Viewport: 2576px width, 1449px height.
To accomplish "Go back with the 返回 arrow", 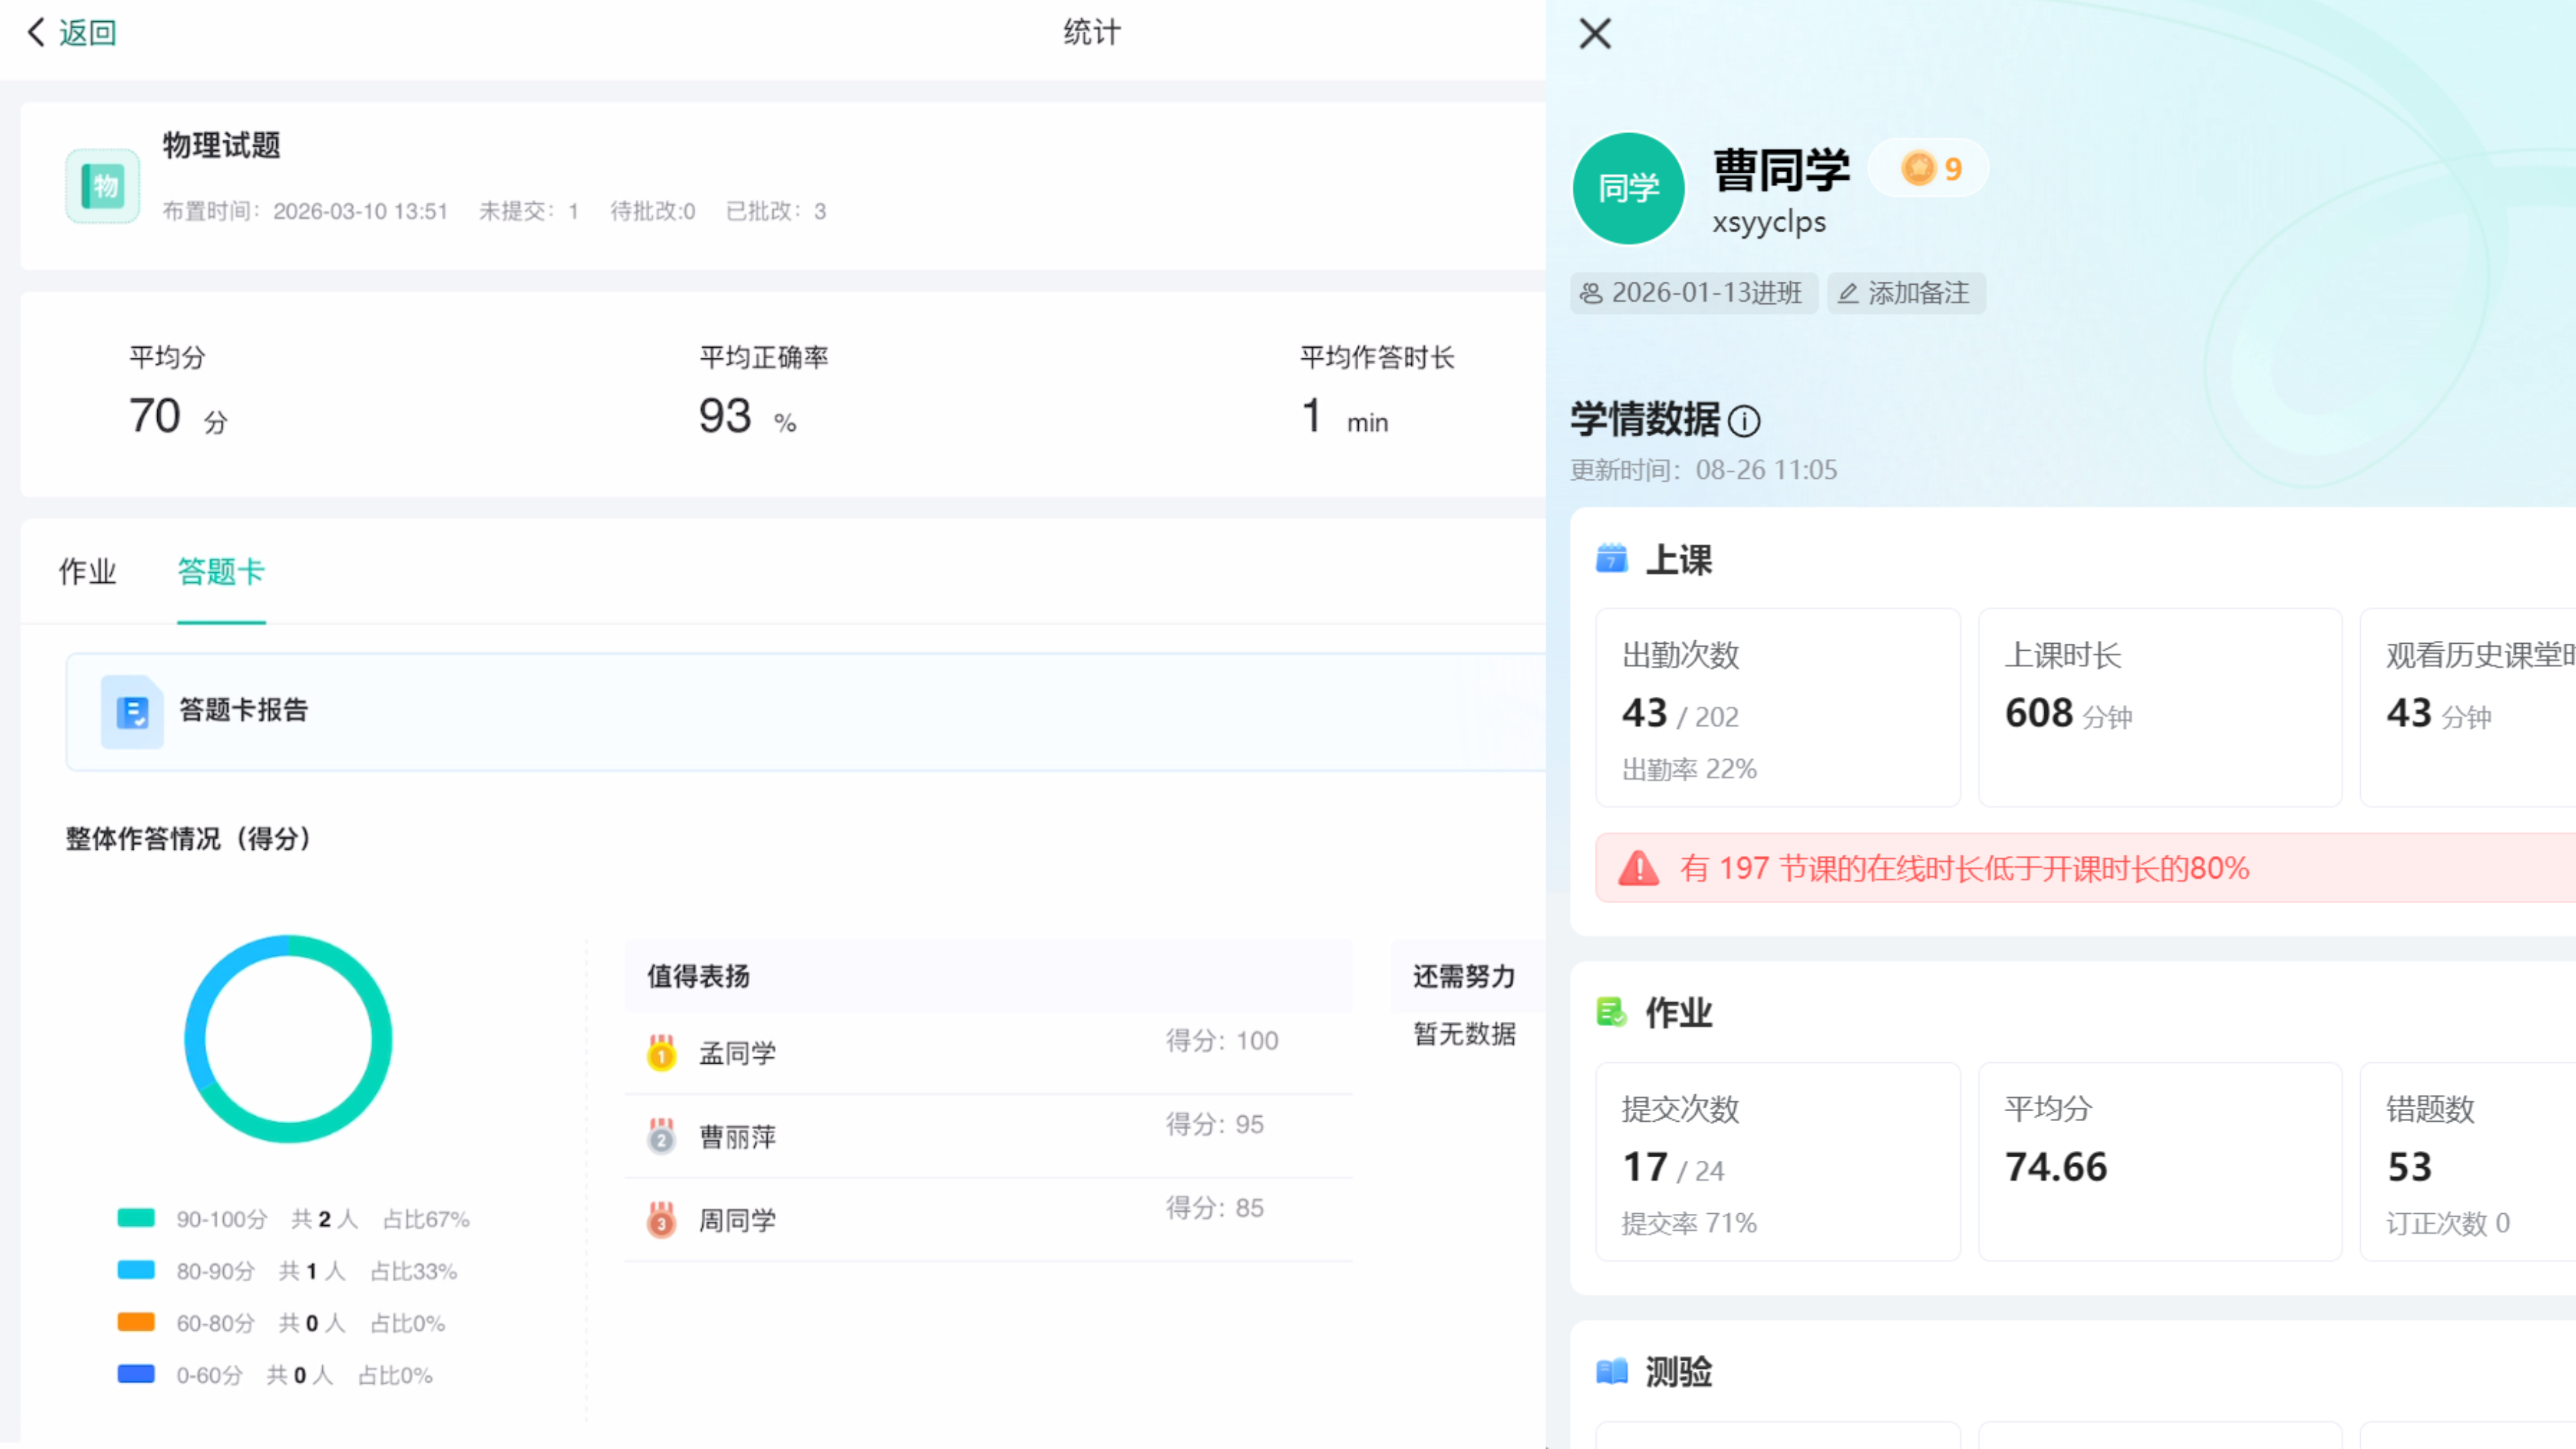I will tap(37, 32).
